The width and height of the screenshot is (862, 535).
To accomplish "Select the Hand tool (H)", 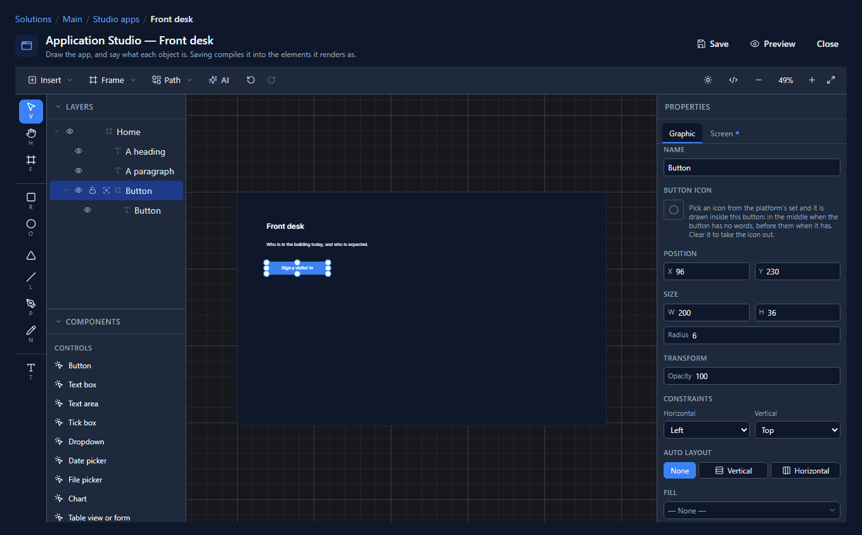I will pyautogui.click(x=31, y=137).
